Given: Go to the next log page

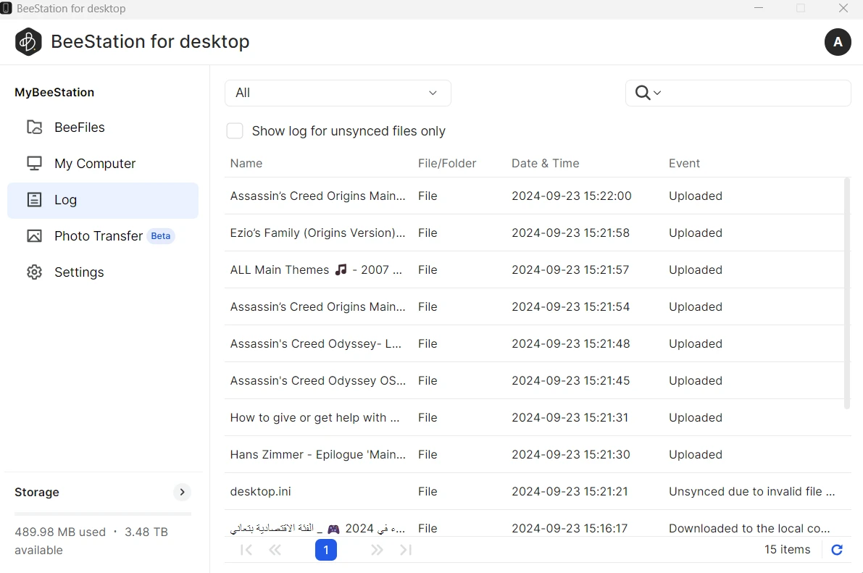Looking at the screenshot, I should click(x=377, y=550).
